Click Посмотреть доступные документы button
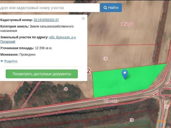Viewport: 171px width, 128px height. pyautogui.click(x=42, y=74)
